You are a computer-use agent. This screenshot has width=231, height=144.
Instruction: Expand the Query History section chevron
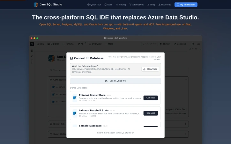point(186,134)
